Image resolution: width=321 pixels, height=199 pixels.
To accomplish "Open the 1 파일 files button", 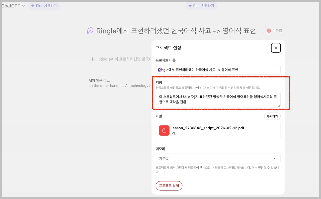I will (274, 30).
